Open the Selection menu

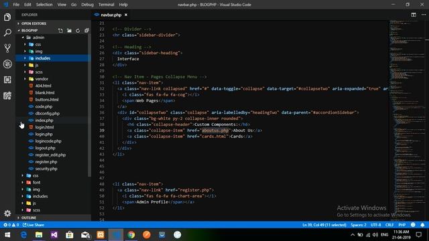pos(44,5)
